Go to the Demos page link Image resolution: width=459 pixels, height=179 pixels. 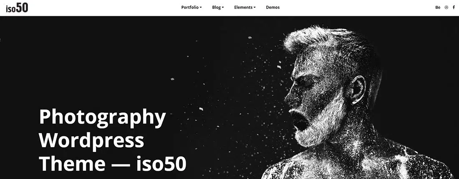273,8
